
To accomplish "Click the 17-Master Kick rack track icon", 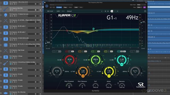I will [6, 15].
